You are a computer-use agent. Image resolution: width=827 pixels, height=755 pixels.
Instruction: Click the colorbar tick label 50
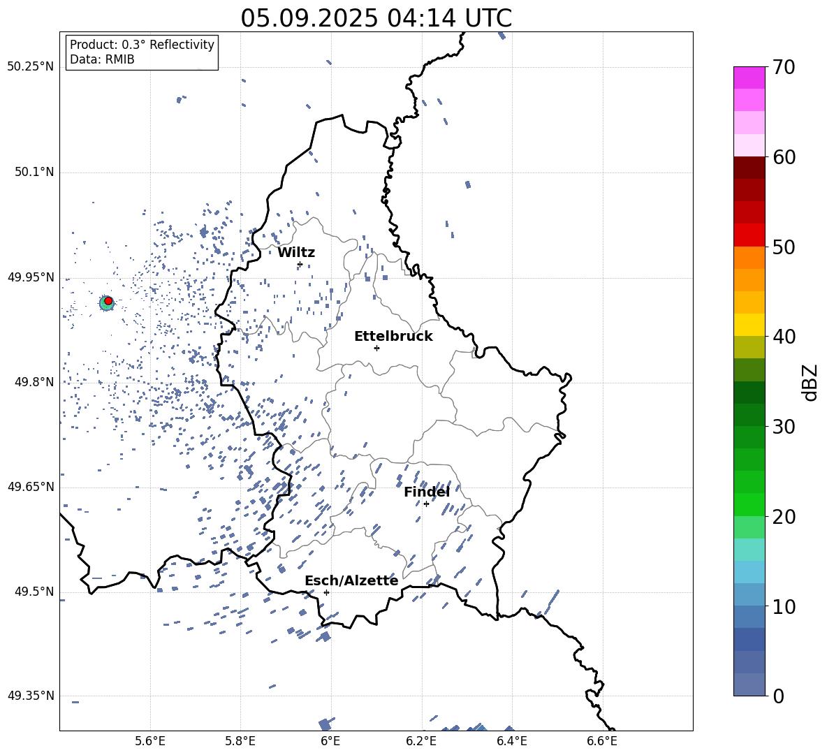[x=784, y=247]
